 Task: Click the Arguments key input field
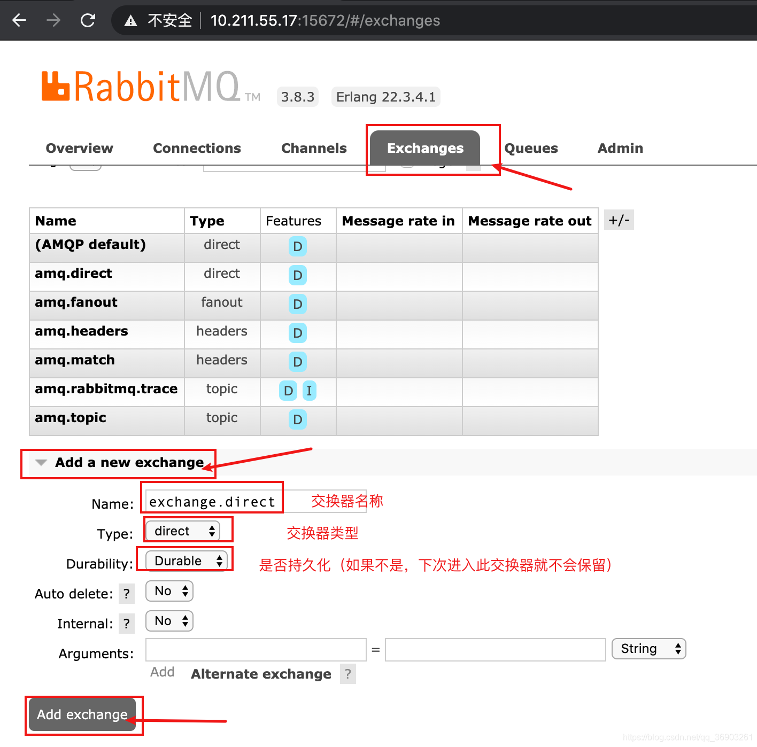pyautogui.click(x=256, y=649)
